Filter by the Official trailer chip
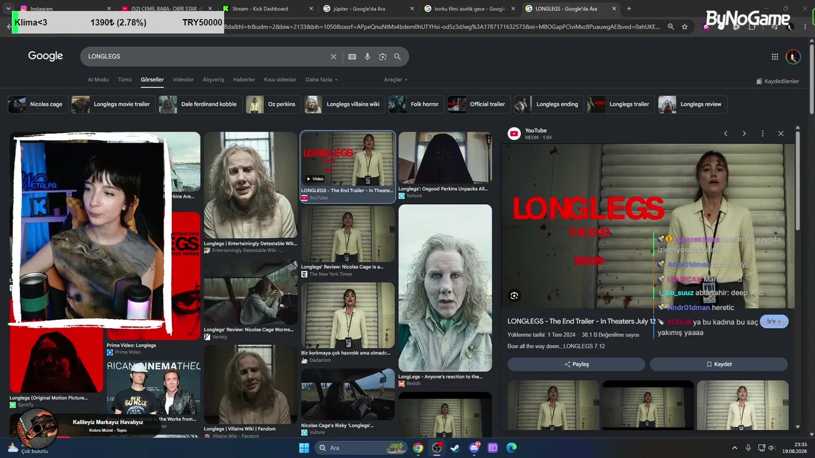The height and width of the screenshot is (458, 815). (x=478, y=104)
